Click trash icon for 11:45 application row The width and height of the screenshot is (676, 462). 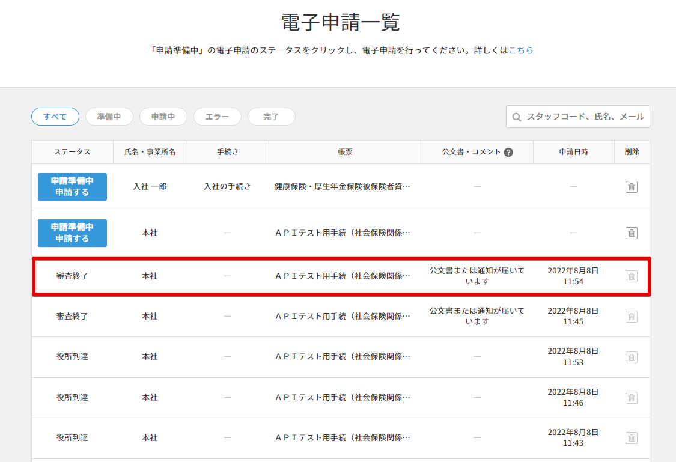pos(631,317)
